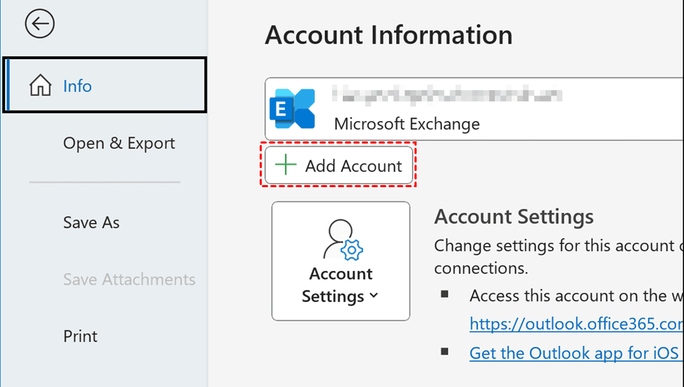The height and width of the screenshot is (387, 684).
Task: Click the Microsoft Exchange logo icon
Action: pyautogui.click(x=292, y=109)
